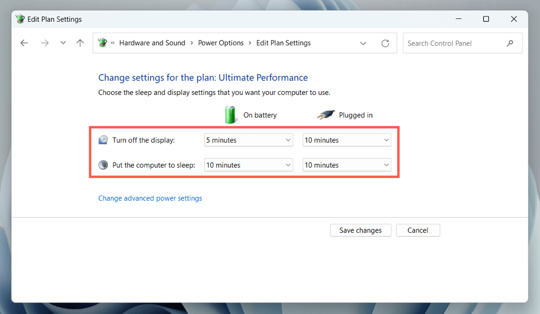Click the Back navigation arrow
540x314 pixels.
pos(24,43)
